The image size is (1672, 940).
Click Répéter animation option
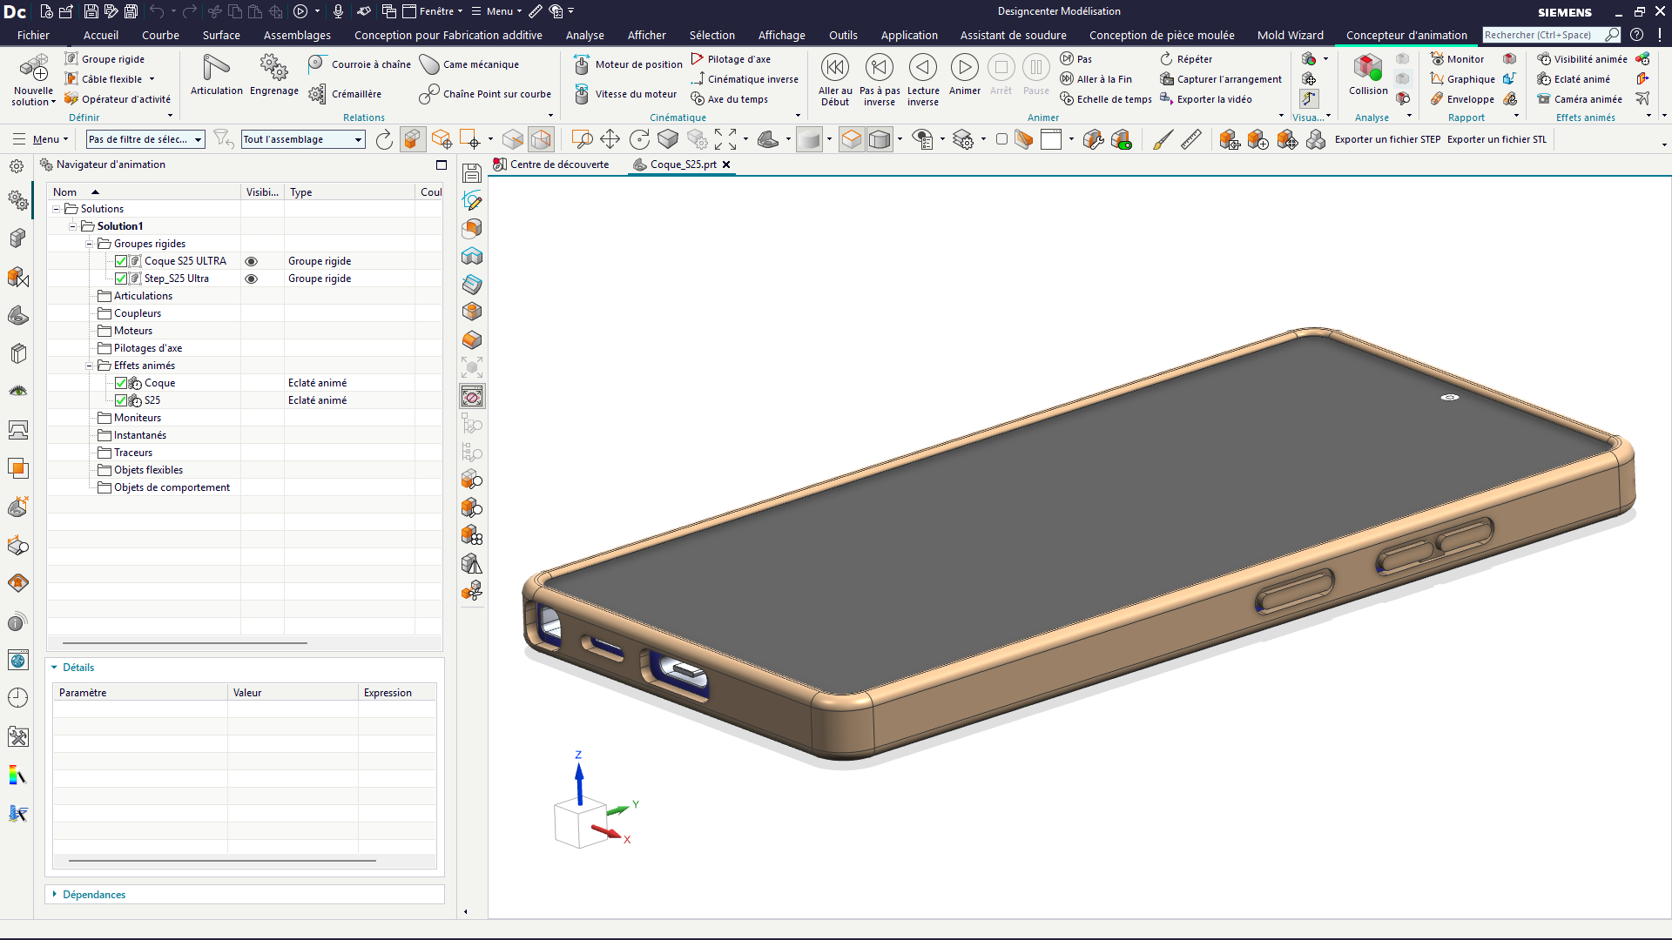click(1186, 59)
